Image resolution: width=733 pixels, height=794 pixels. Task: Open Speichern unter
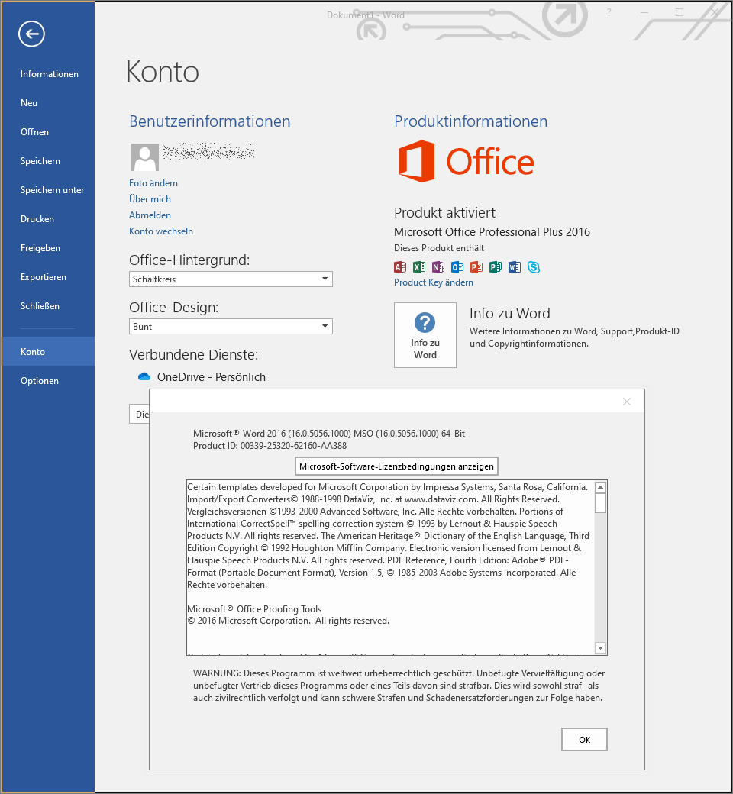52,190
